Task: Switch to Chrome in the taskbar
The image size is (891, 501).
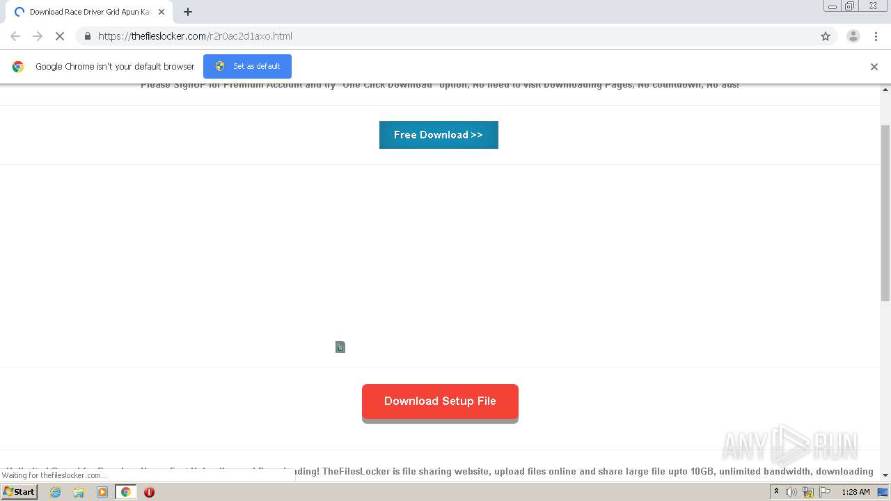Action: 125,492
